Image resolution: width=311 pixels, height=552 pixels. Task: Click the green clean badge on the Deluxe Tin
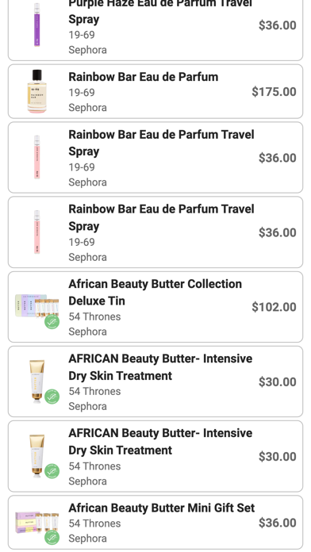click(52, 322)
